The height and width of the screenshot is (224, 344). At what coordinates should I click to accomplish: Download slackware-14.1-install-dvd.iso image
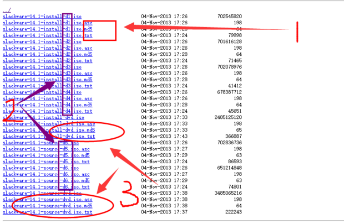[43, 117]
